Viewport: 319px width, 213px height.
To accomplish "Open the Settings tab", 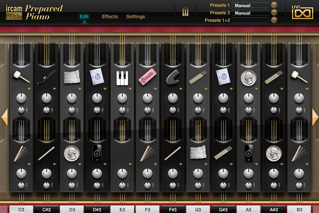I will [x=136, y=16].
